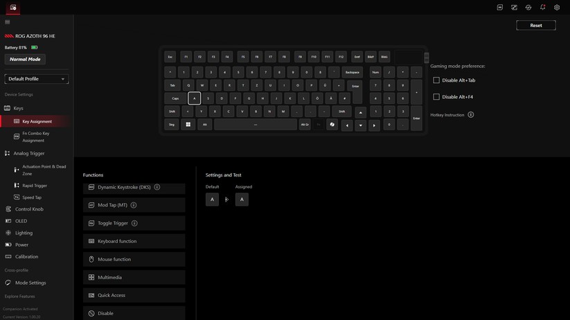Screen dimensions: 570x320
Task: Enable the Disable Alt+Tab checkbox
Action: coord(436,80)
